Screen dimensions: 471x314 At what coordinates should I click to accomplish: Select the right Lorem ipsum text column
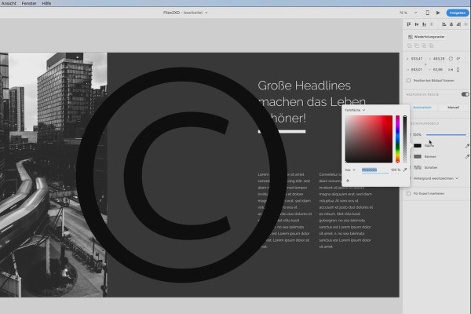pyautogui.click(x=346, y=210)
